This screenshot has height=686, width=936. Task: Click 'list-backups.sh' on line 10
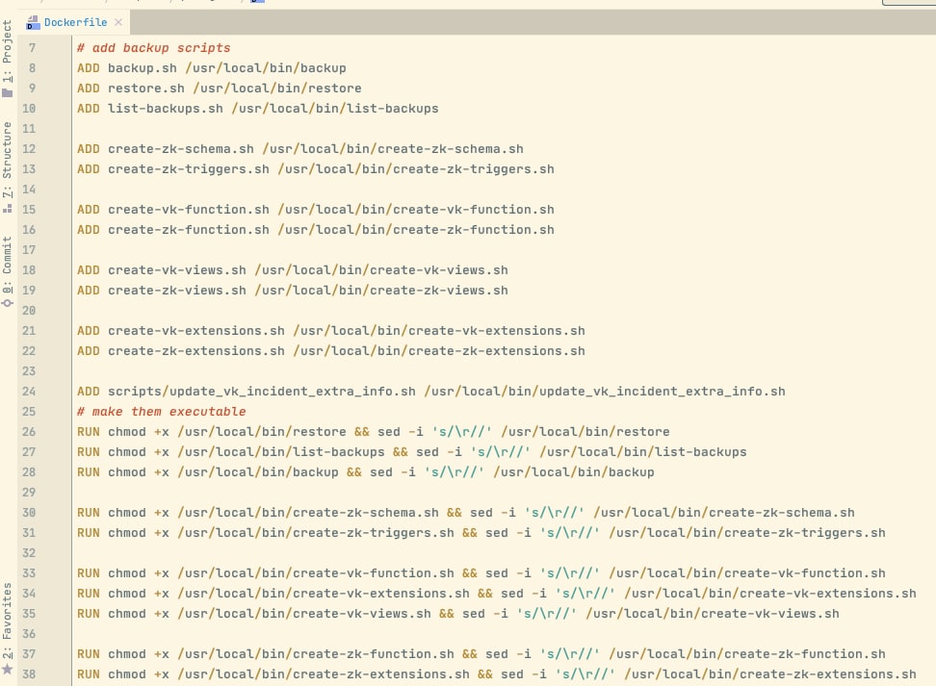coord(166,109)
